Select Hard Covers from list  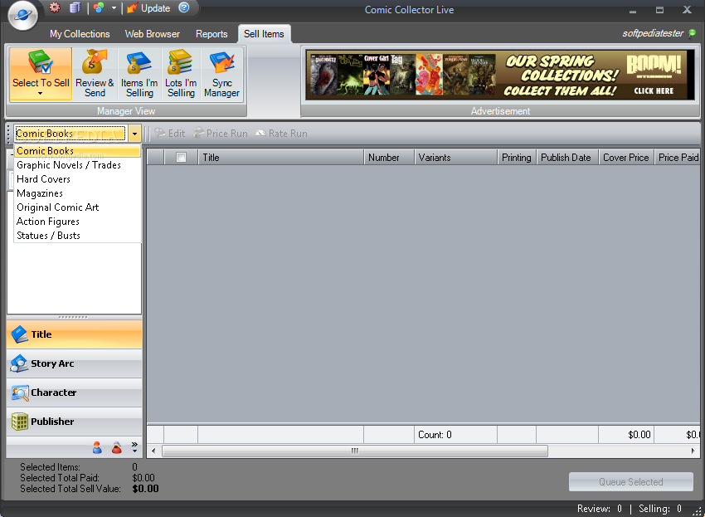[x=78, y=179]
